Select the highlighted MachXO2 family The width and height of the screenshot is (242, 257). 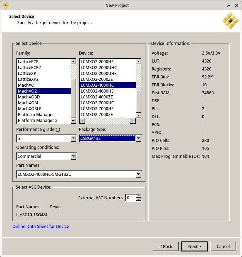click(44, 91)
